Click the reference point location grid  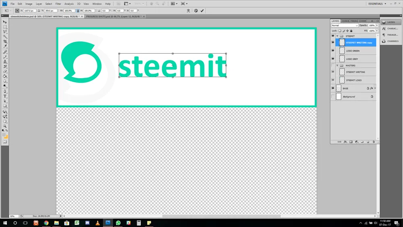pos(17,11)
